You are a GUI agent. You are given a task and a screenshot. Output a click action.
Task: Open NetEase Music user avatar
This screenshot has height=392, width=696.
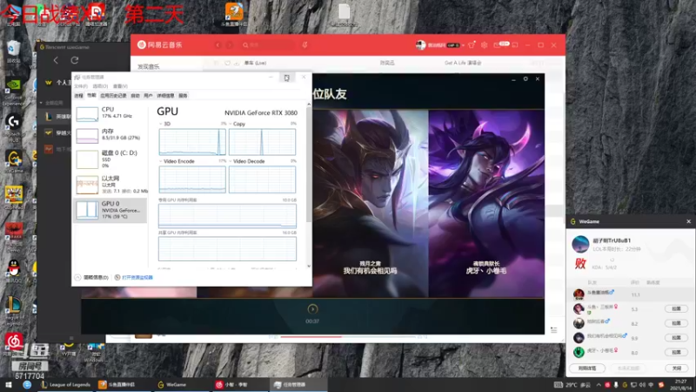[420, 45]
